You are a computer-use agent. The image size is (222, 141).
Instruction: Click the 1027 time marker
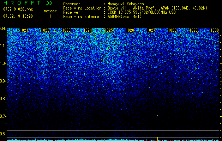[151, 30]
